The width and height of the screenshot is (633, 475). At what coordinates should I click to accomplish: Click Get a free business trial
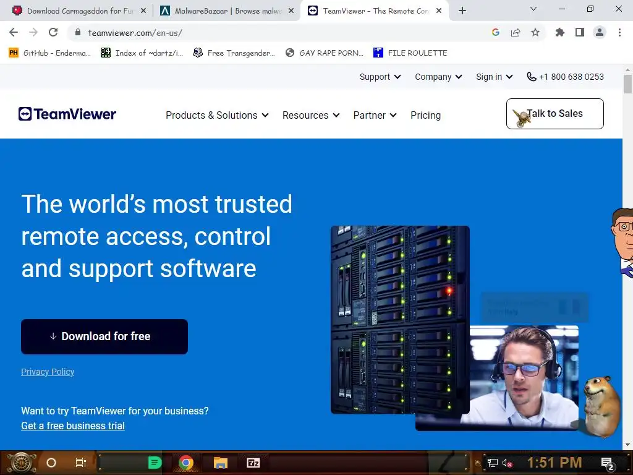73,426
